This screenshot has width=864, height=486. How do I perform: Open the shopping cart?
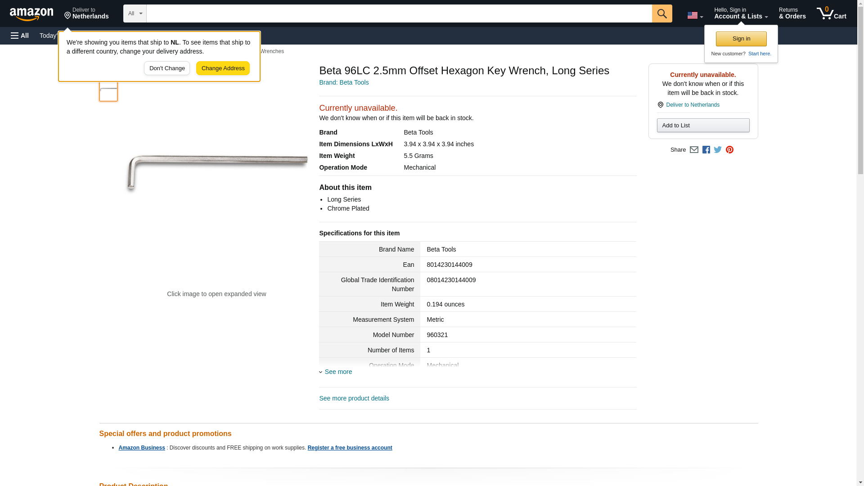pyautogui.click(x=831, y=13)
